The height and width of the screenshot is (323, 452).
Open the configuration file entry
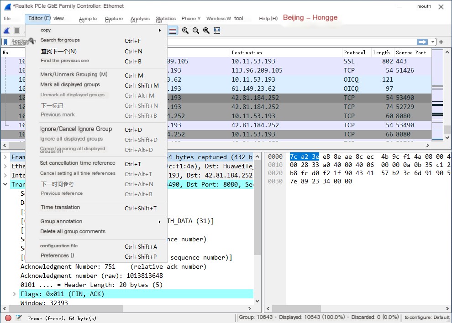pyautogui.click(x=97, y=246)
